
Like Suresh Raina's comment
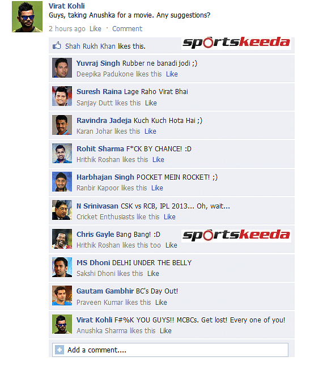(x=151, y=103)
